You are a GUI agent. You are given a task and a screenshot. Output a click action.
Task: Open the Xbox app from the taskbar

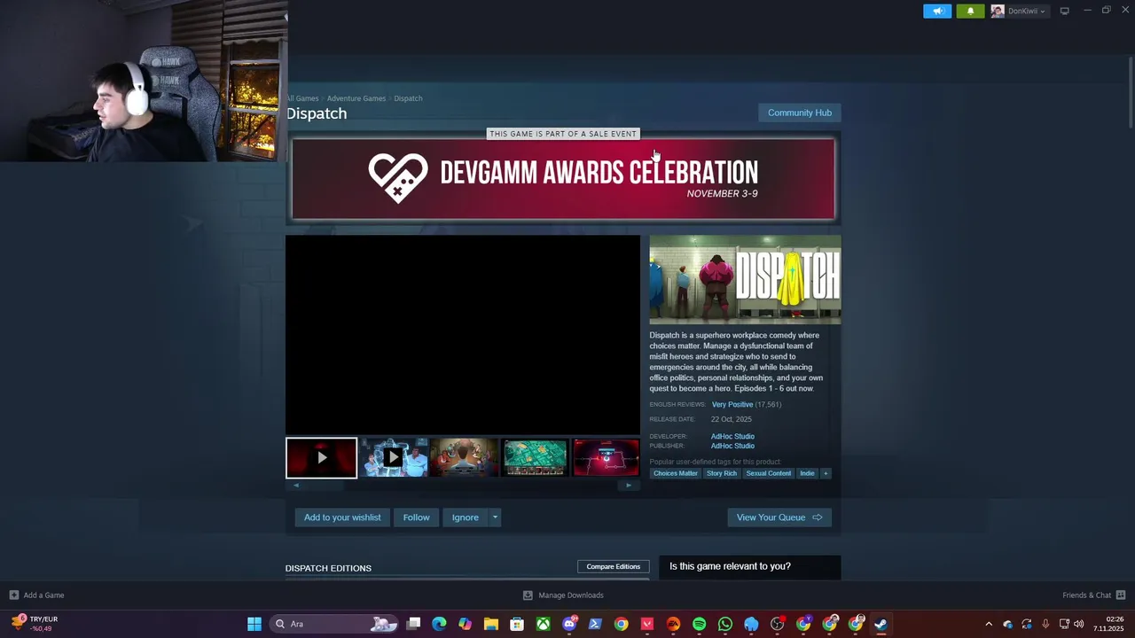click(543, 624)
